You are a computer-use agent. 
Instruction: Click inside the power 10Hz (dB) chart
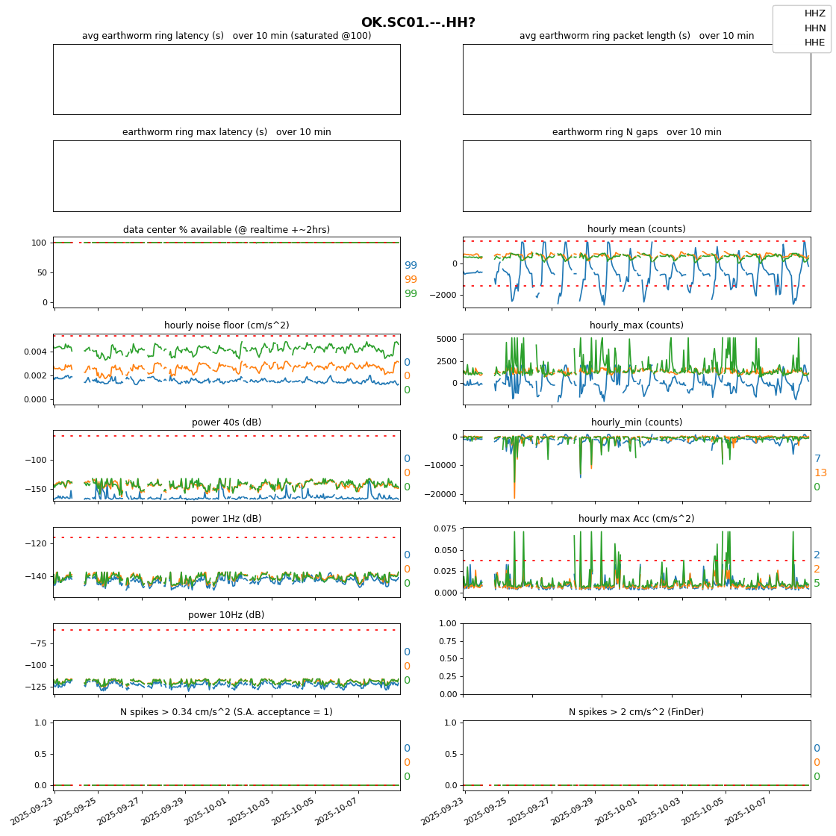[x=226, y=658]
